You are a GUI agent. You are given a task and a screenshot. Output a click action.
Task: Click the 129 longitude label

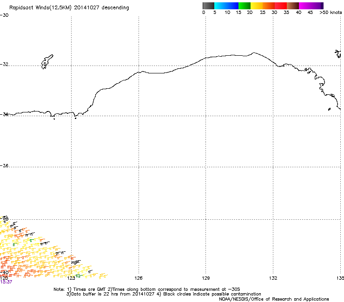point(206,278)
